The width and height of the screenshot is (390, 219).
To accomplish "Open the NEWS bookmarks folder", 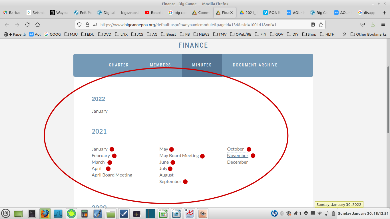I will [x=201, y=34].
